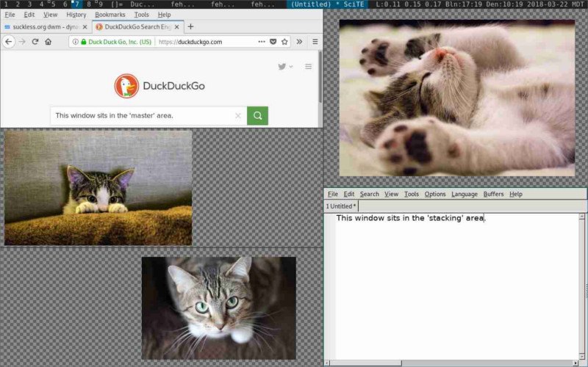Viewport: 588px width, 367px height.
Task: Select the 1 Untitled buffer tab
Action: coord(342,206)
